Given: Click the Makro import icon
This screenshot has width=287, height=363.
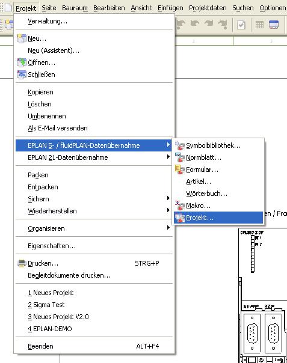Looking at the screenshot, I should point(180,206).
